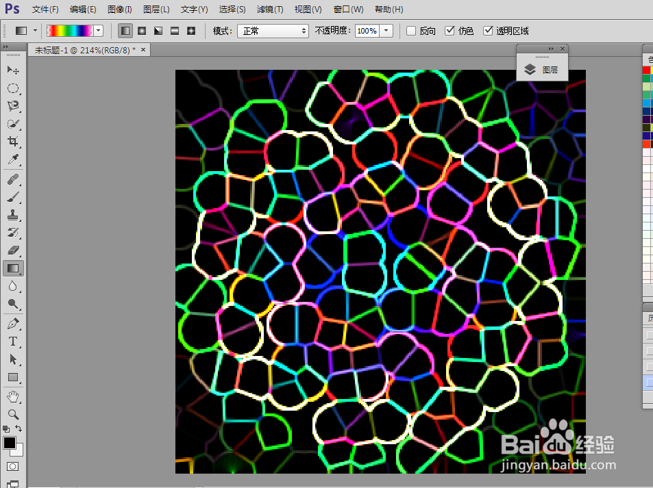Click the rainbow gradient preview swatch
Screen dimensions: 653x488
[70, 31]
